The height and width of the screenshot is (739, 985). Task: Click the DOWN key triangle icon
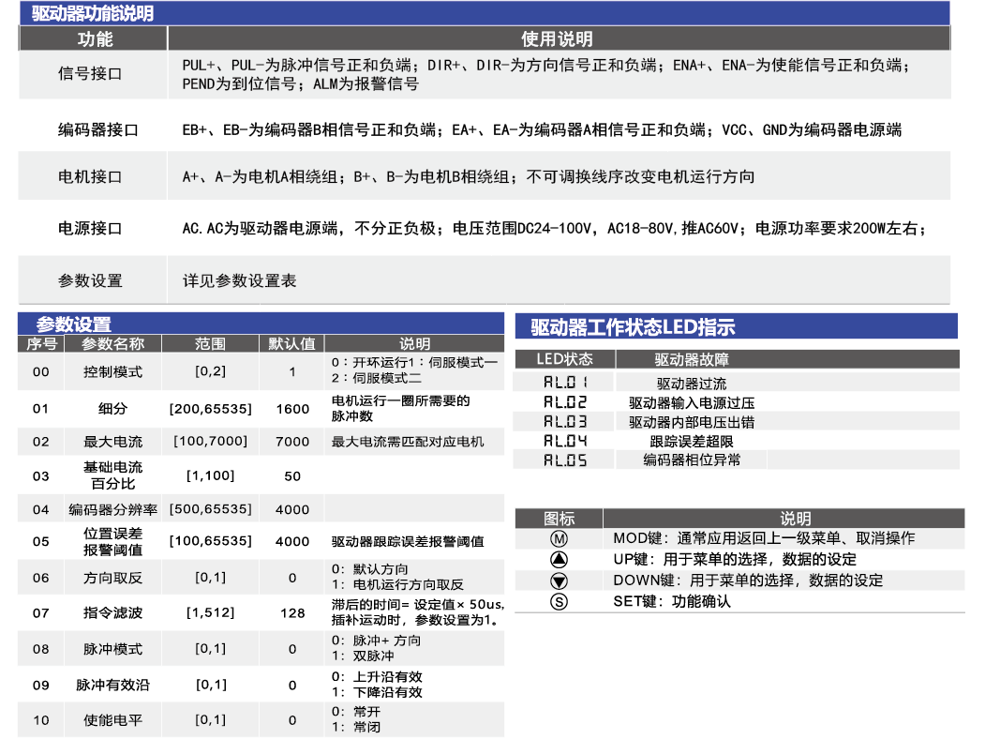[x=559, y=581]
